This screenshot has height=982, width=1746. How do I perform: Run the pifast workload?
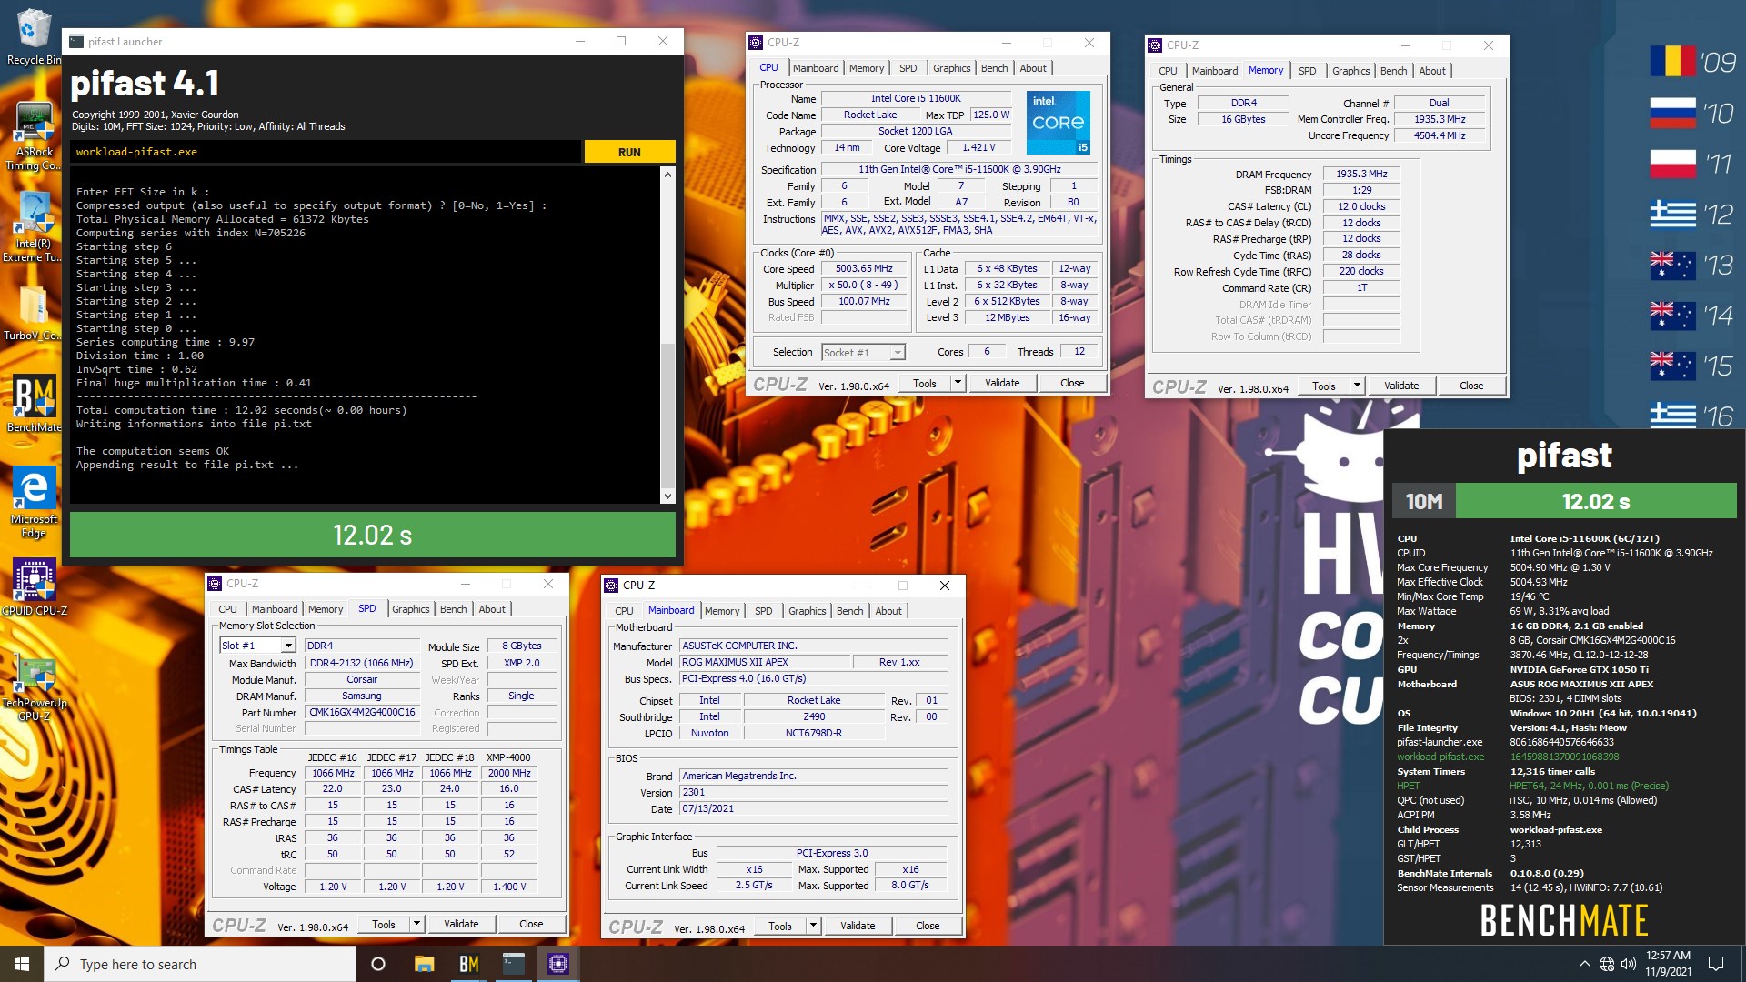629,152
